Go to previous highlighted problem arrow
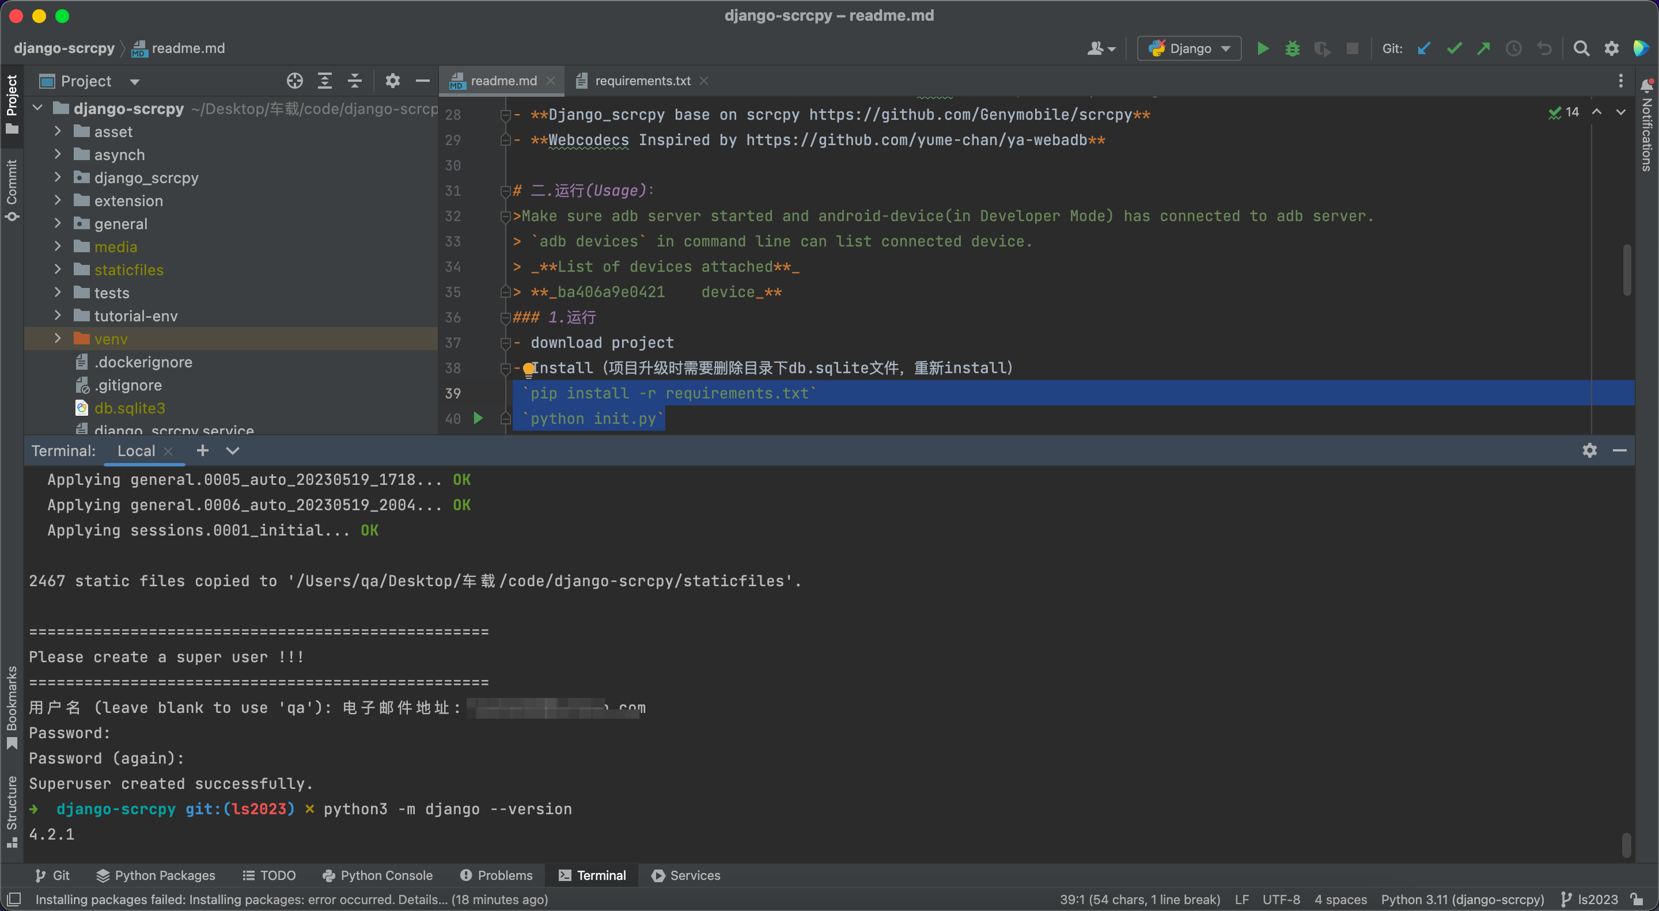 click(x=1597, y=112)
